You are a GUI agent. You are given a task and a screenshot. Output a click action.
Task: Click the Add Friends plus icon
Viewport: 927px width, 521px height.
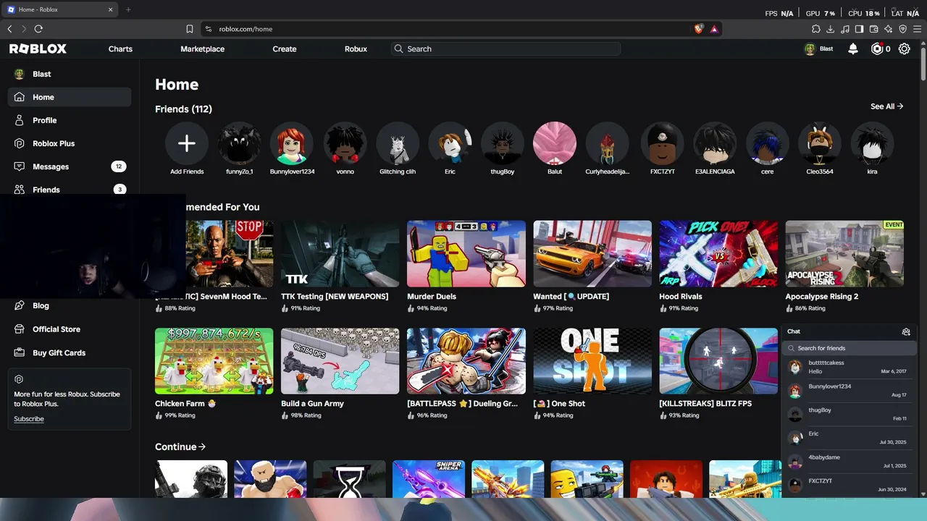coord(187,143)
